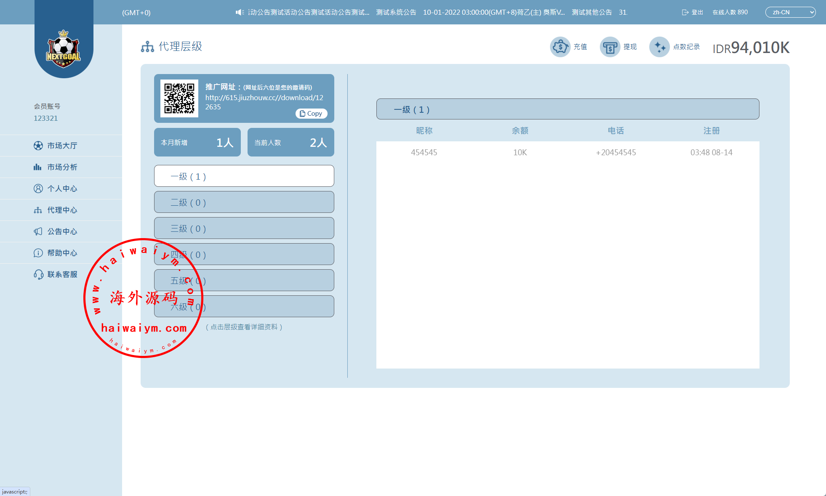Click the Copy button for the promo link
The width and height of the screenshot is (826, 496).
tap(311, 114)
